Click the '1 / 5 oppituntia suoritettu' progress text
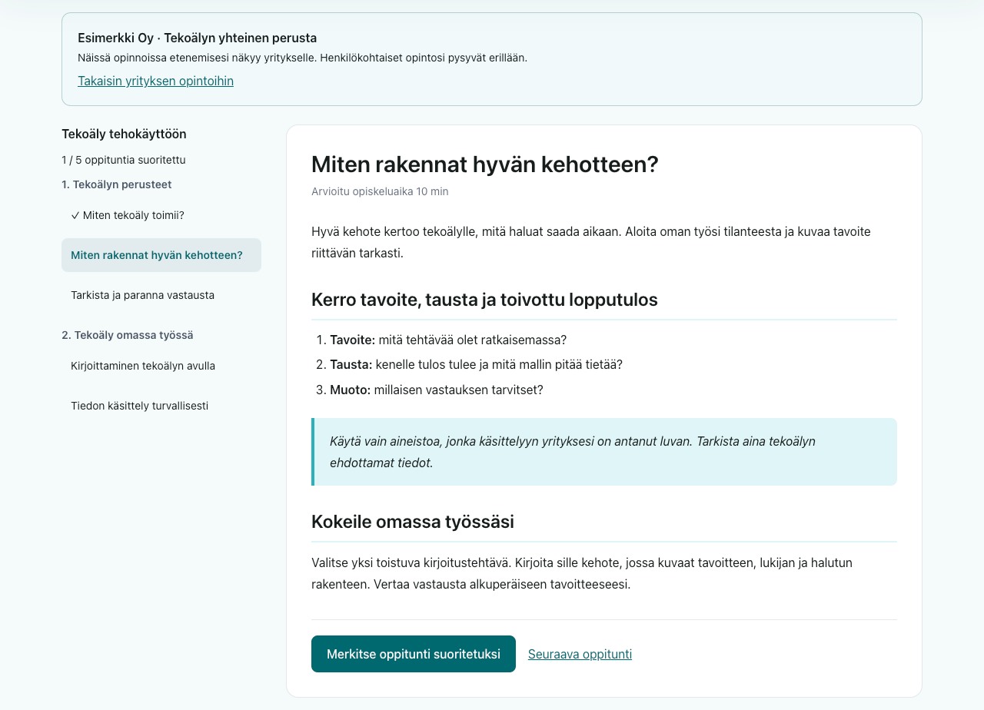 [124, 160]
